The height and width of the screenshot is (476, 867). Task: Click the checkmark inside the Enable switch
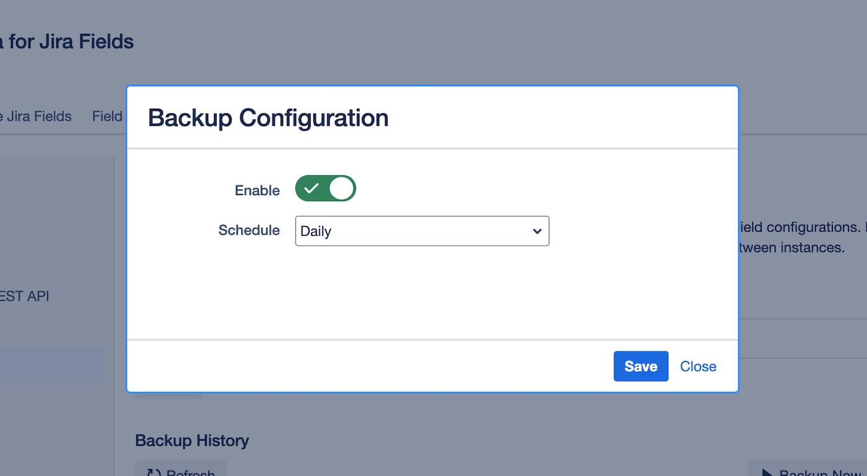(312, 189)
